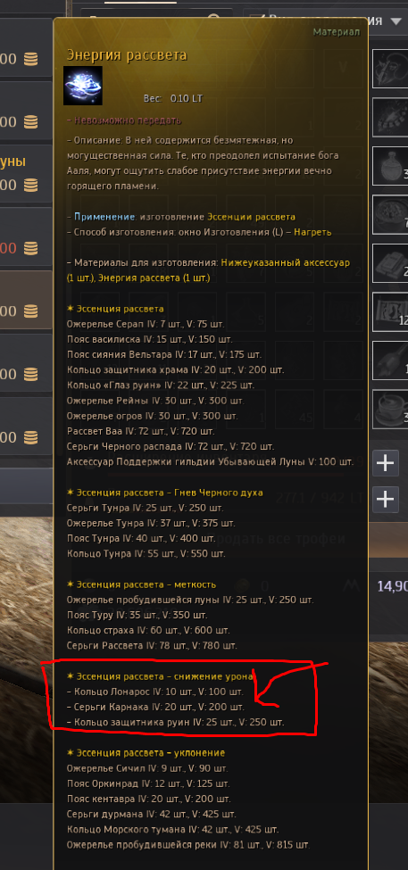Click the yellow Нагреть text in the tooltip
Image resolution: width=408 pixels, height=870 pixels.
click(313, 232)
